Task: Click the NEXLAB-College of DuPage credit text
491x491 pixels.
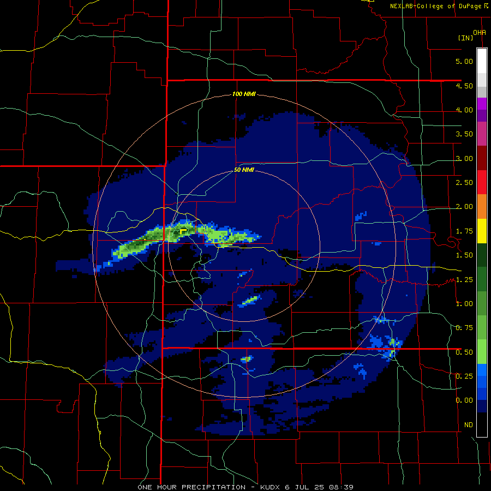Action: 439,6
